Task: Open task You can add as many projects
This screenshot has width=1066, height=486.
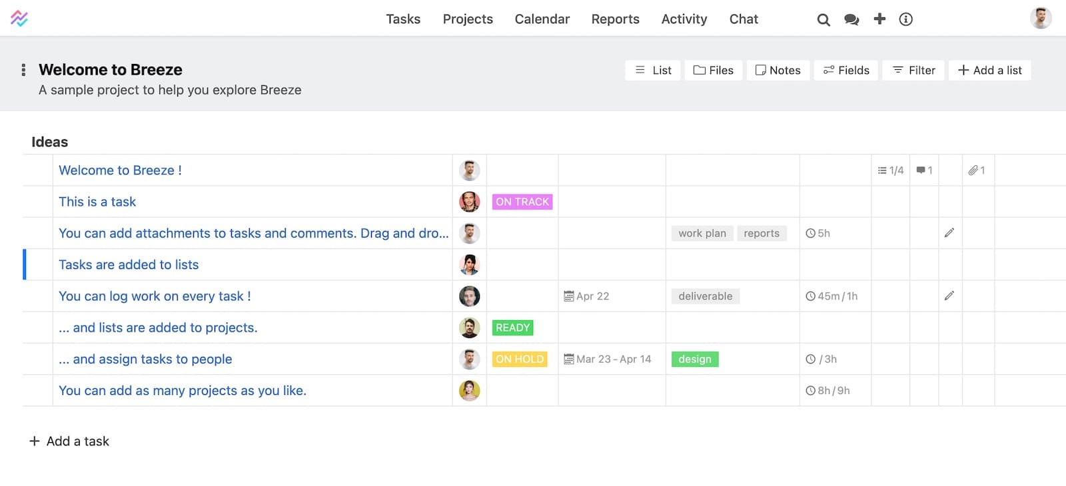Action: click(x=183, y=391)
